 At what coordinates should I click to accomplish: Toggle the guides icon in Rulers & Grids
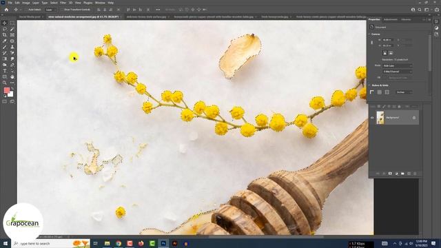click(387, 92)
